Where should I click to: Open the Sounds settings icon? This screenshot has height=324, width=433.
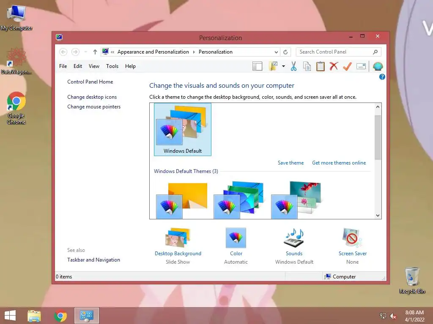click(x=294, y=238)
